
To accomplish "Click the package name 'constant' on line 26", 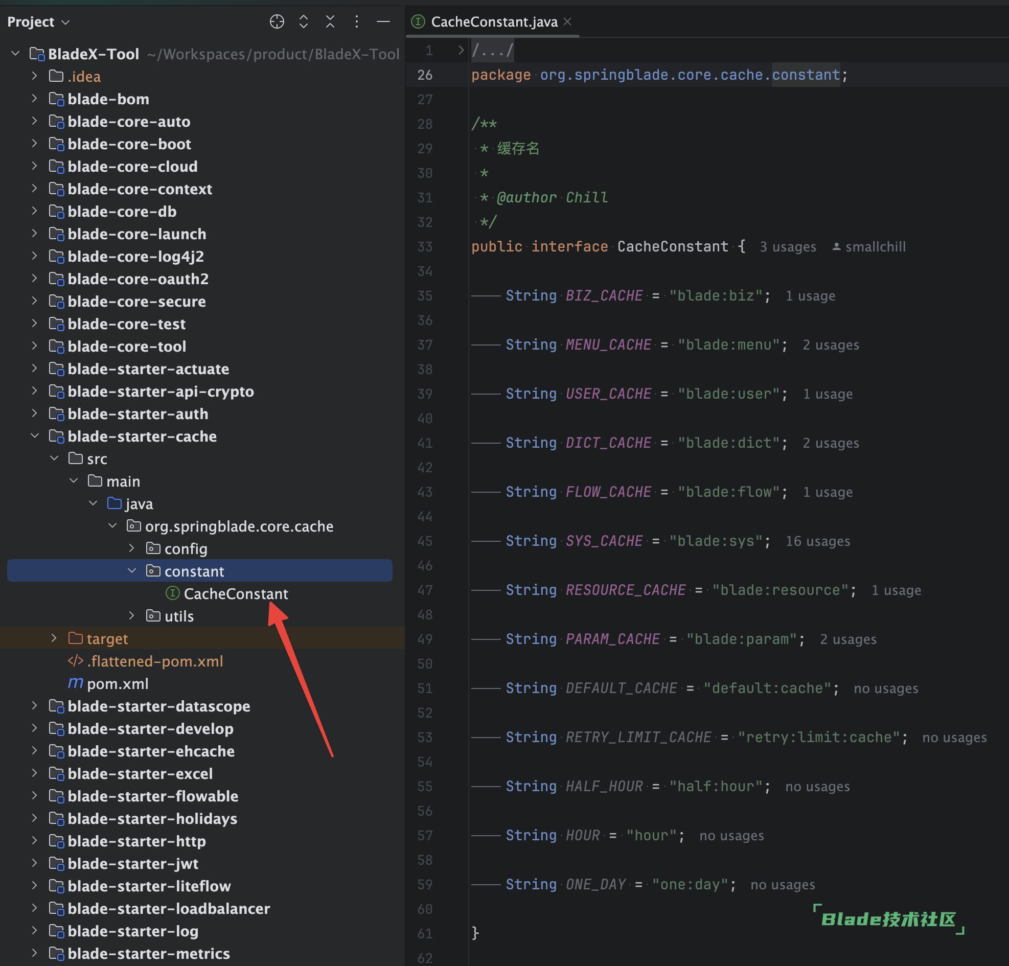I will point(806,75).
